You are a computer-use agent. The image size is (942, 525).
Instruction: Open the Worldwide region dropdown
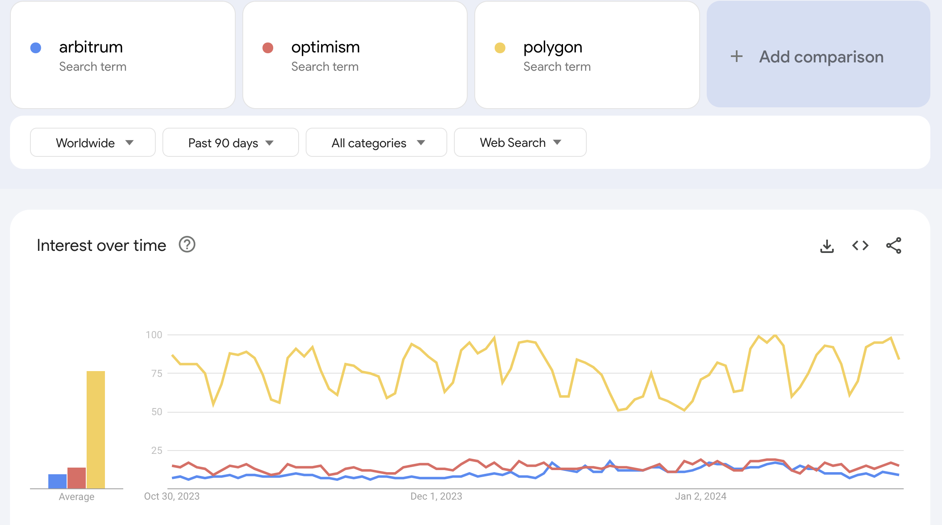coord(93,143)
